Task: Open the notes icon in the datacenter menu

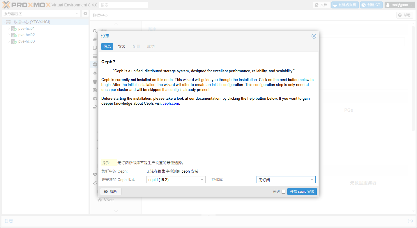Action: [95, 48]
